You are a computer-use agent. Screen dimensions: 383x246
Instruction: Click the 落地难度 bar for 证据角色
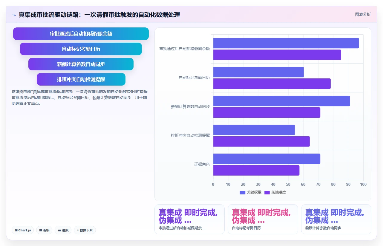click(x=256, y=170)
